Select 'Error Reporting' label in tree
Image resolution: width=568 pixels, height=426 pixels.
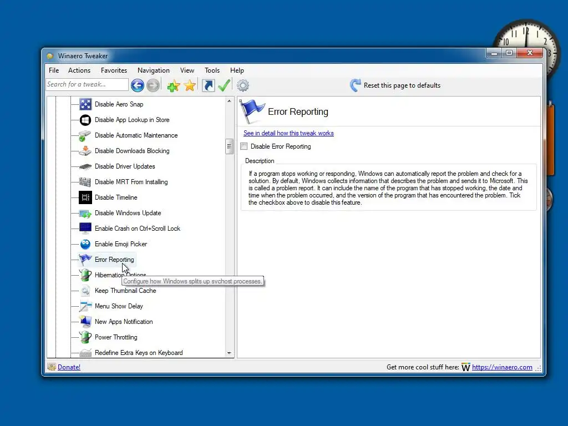(114, 260)
